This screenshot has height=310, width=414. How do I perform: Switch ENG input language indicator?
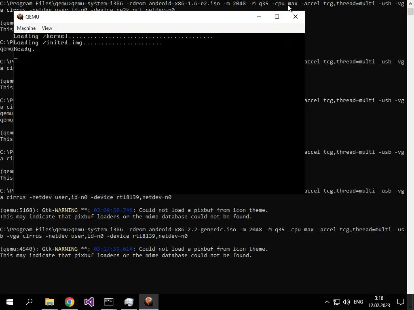point(358,302)
